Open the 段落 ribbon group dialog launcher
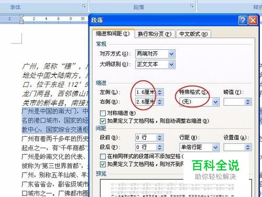Viewport: 262px width, 197px height. click(x=192, y=6)
